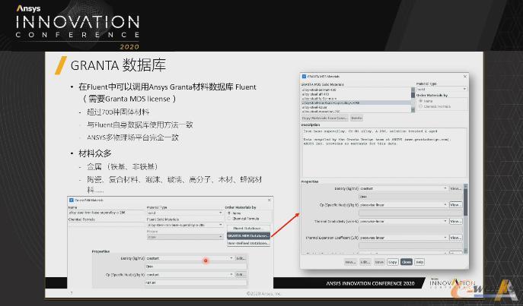523x306 pixels.
Task: Click Edit button beside Cp
Action: click(x=241, y=275)
